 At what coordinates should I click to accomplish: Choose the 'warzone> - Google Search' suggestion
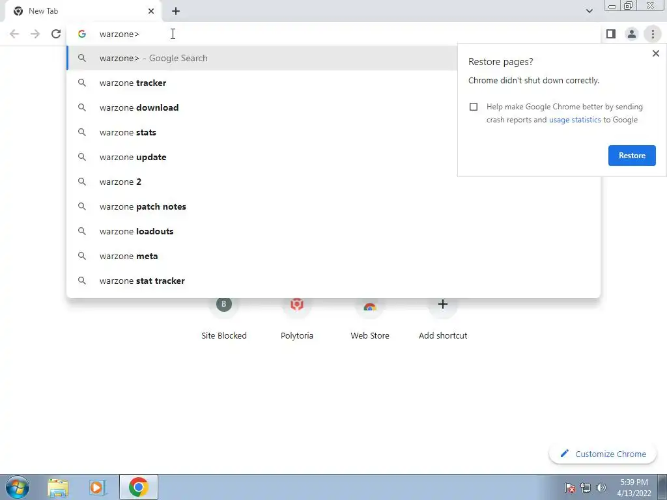click(x=262, y=58)
